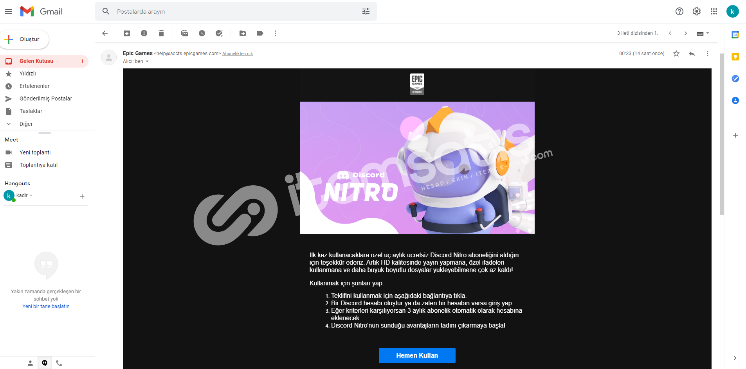The image size is (746, 369).
Task: Open Google Calendar side panel
Action: (735, 35)
